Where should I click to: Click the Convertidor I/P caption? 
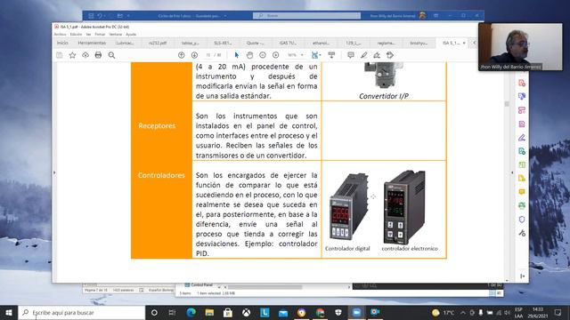[384, 96]
